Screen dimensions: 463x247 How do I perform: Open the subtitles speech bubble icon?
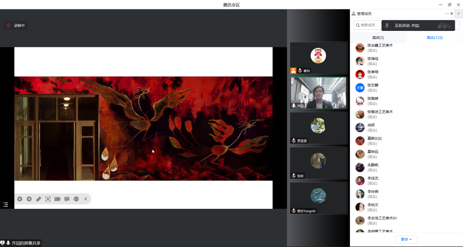[67, 199]
